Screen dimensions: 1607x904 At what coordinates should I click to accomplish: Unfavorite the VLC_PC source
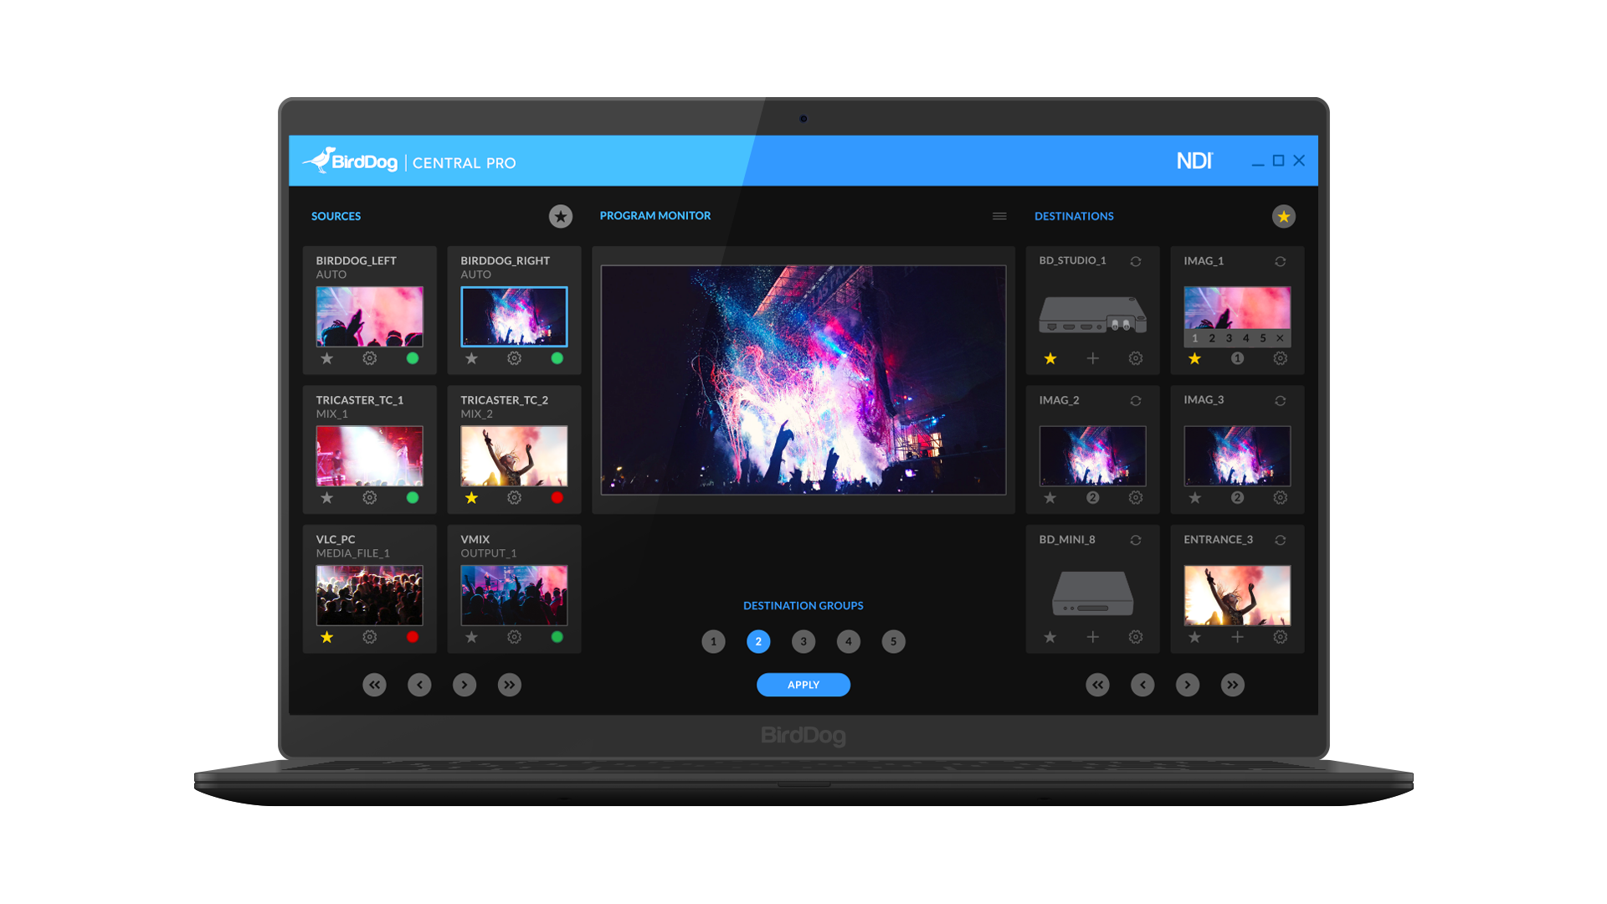pos(327,637)
